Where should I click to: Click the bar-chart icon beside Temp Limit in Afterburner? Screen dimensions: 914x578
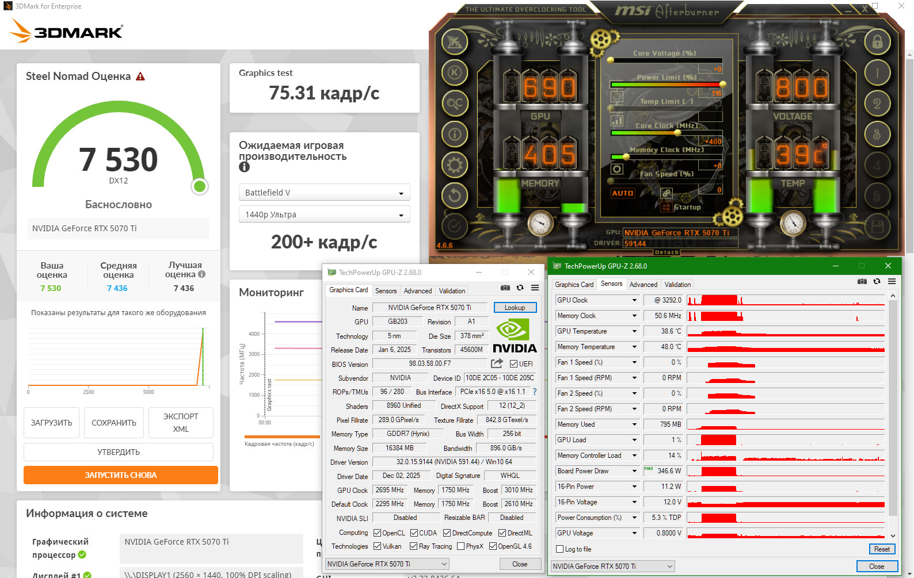(617, 120)
